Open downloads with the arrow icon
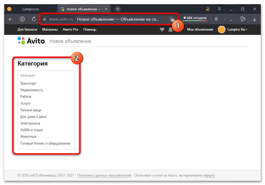This screenshot has width=265, height=185. click(254, 19)
